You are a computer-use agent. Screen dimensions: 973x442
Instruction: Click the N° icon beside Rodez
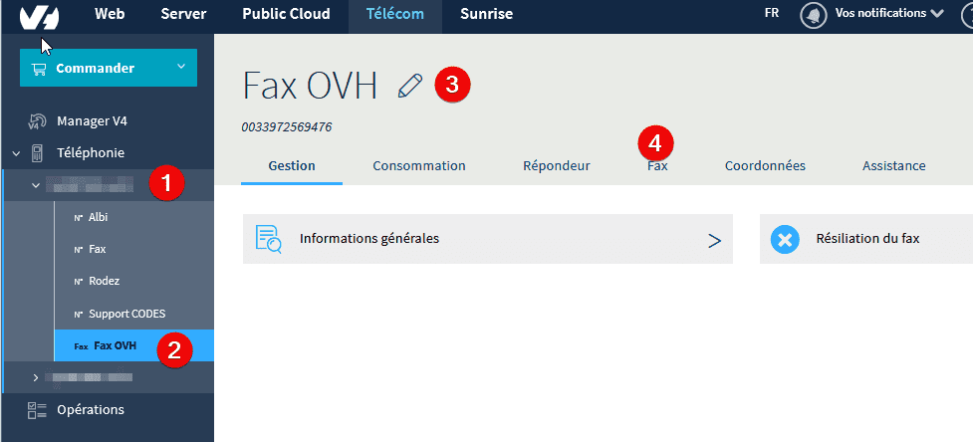(79, 282)
